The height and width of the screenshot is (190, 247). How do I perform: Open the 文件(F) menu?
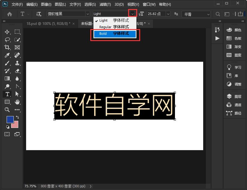[17, 4]
